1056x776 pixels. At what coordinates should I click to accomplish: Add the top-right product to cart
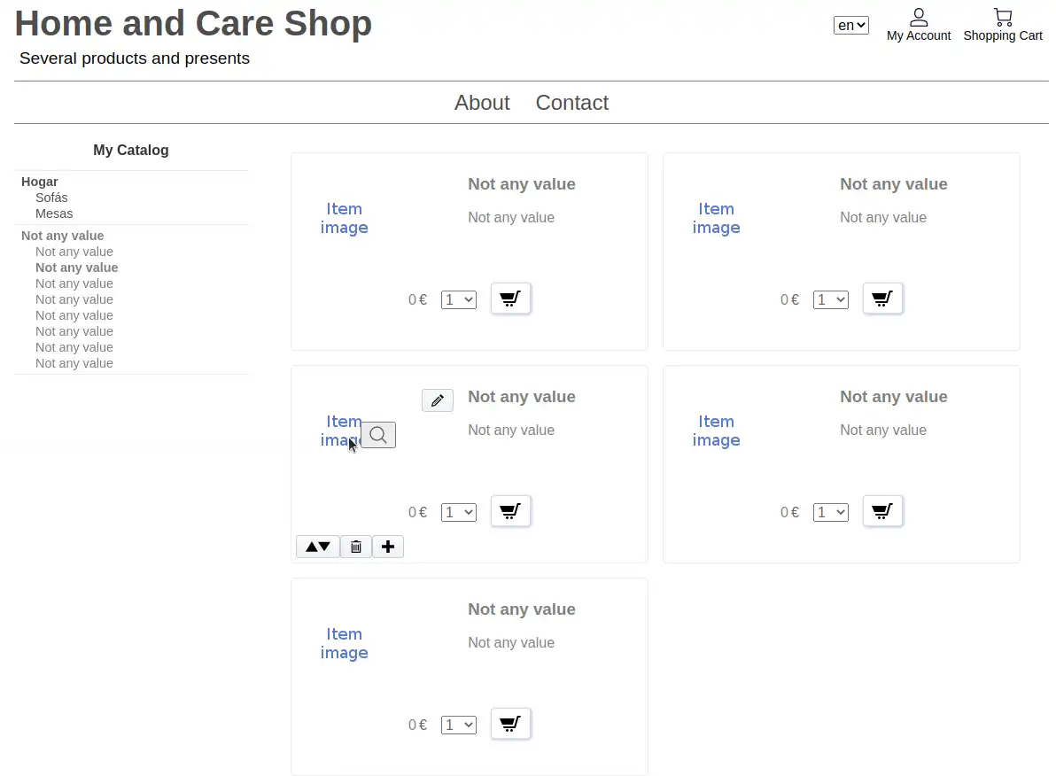coord(882,299)
